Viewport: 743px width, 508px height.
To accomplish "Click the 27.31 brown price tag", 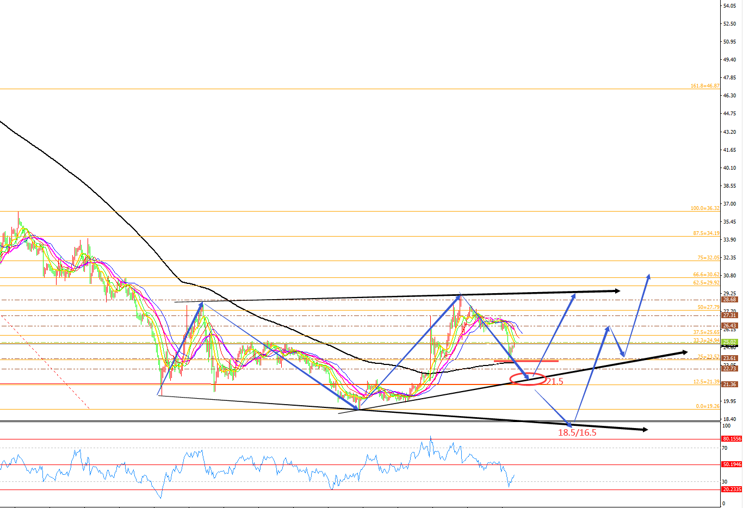I will (729, 315).
